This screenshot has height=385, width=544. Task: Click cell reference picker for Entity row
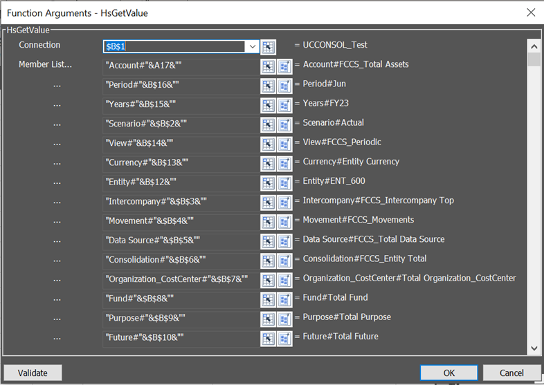268,183
